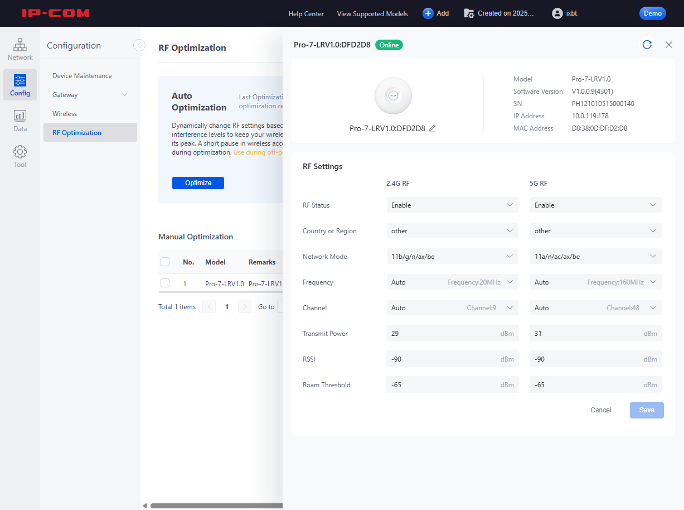The width and height of the screenshot is (684, 510).
Task: Click 2.4G Roam Threshold field
Action: click(x=453, y=385)
